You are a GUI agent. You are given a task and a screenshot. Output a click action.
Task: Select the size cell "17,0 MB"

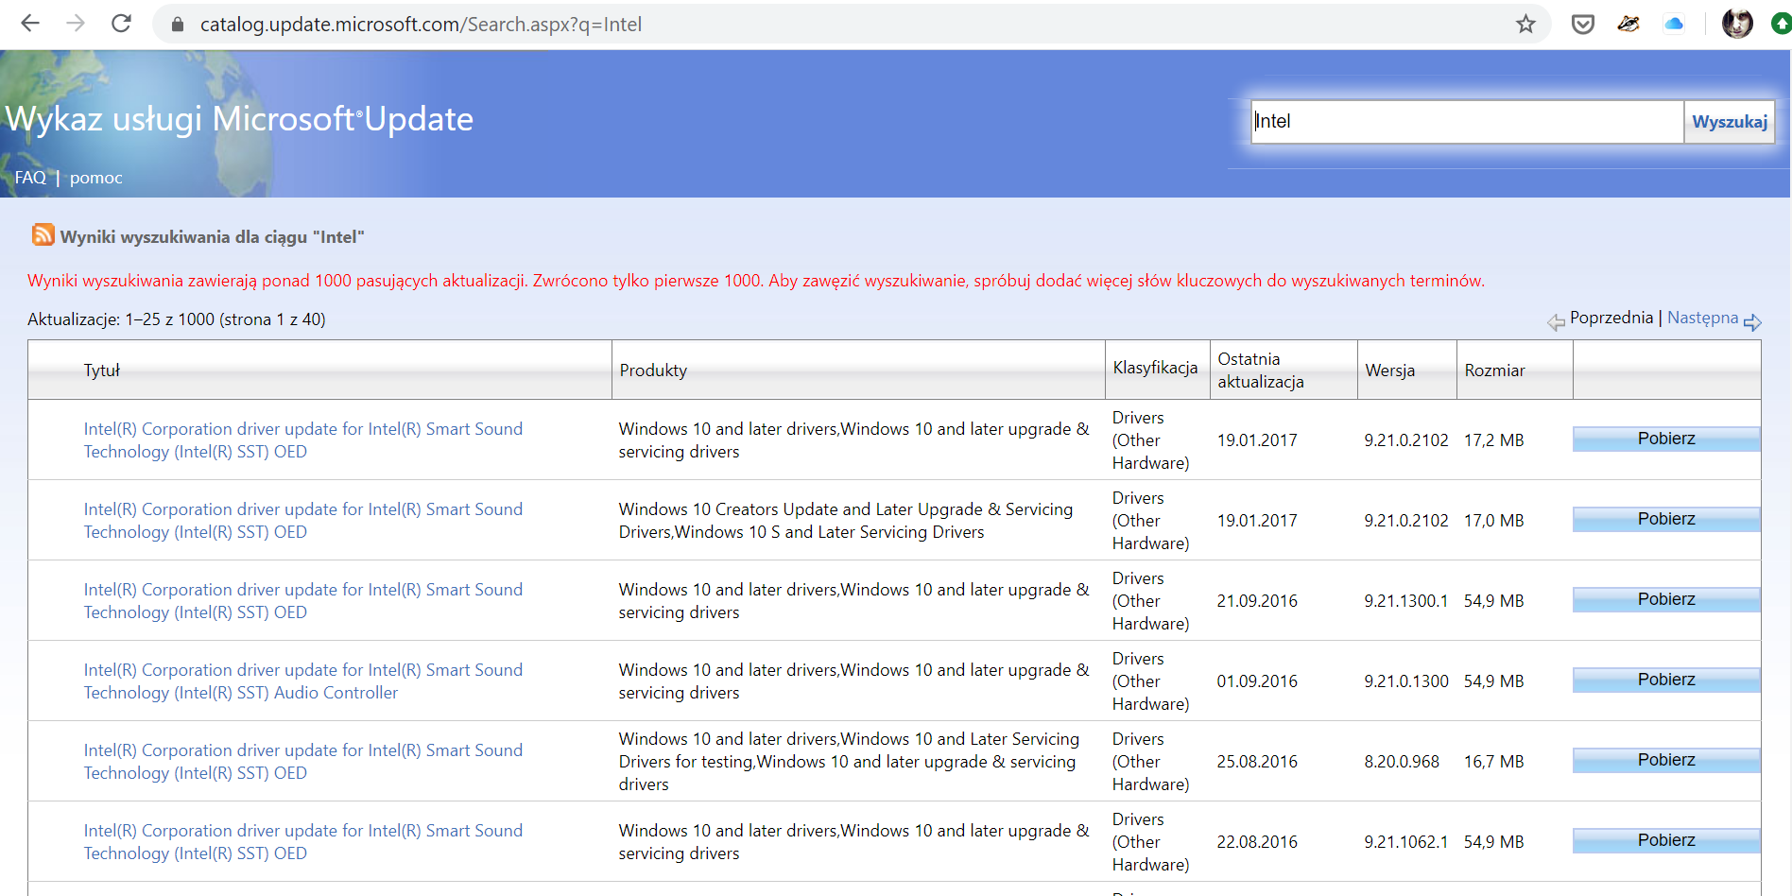click(x=1494, y=521)
